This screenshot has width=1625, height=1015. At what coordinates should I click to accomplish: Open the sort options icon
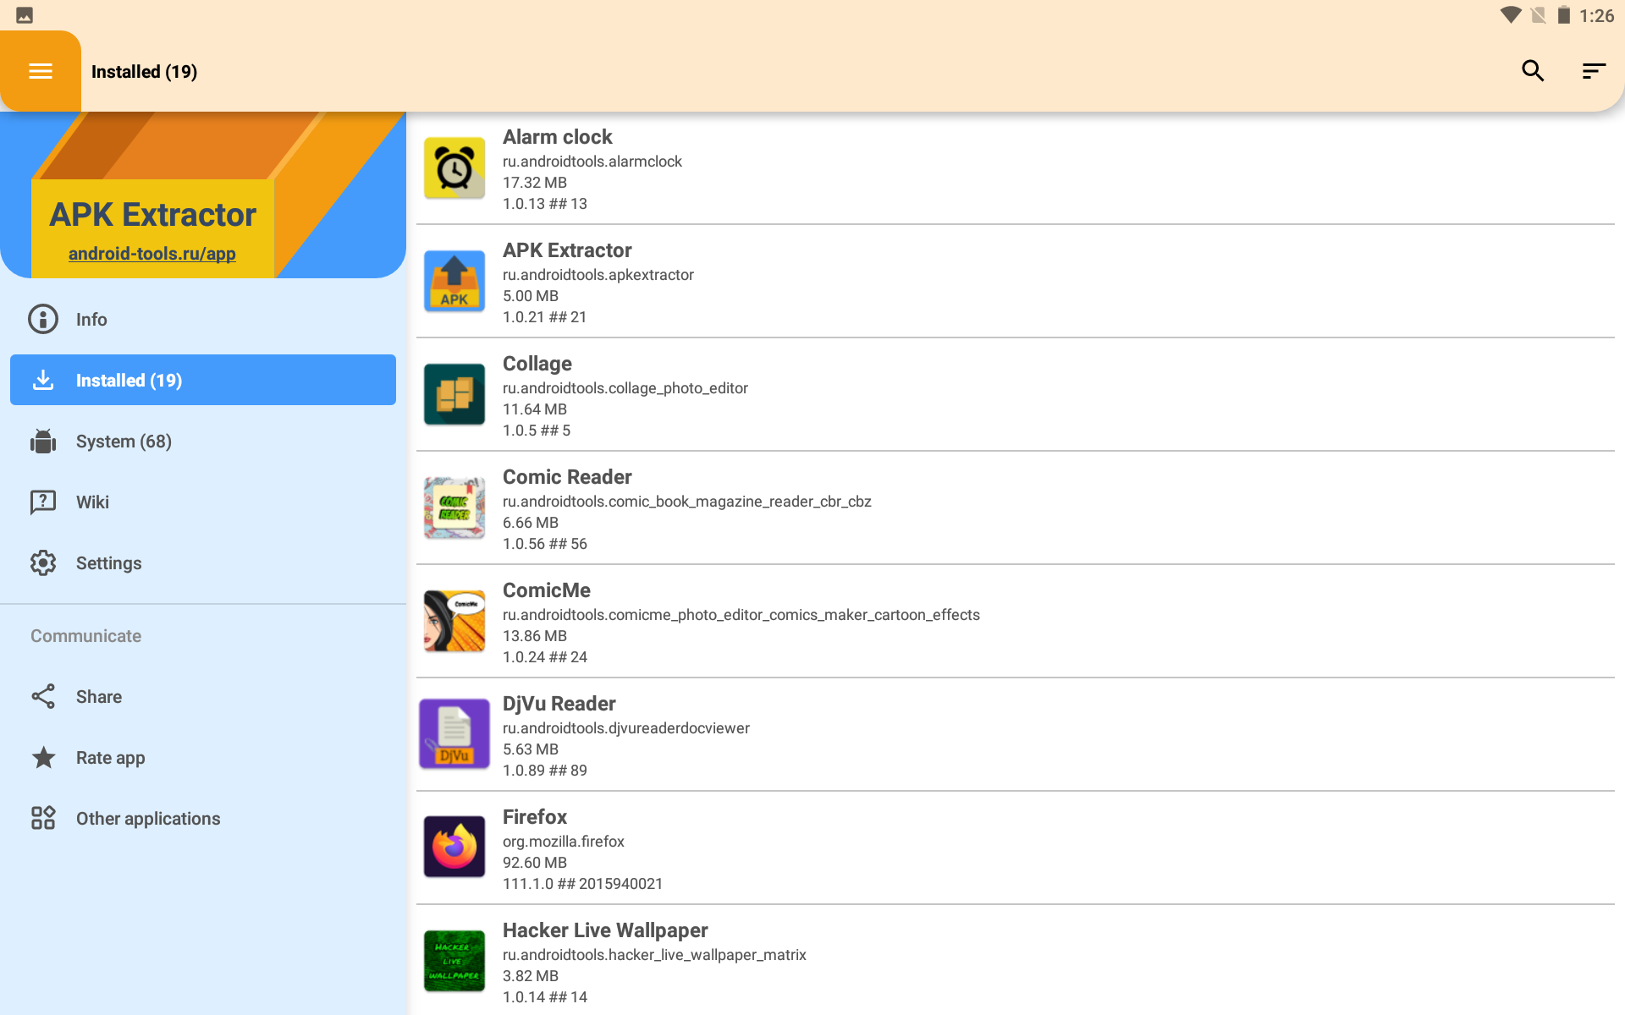tap(1594, 71)
